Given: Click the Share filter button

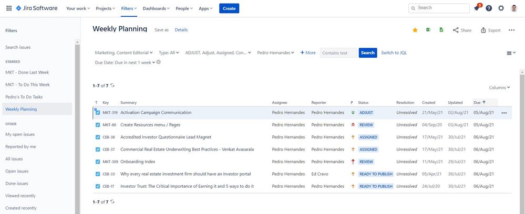Looking at the screenshot, I should pyautogui.click(x=462, y=30).
